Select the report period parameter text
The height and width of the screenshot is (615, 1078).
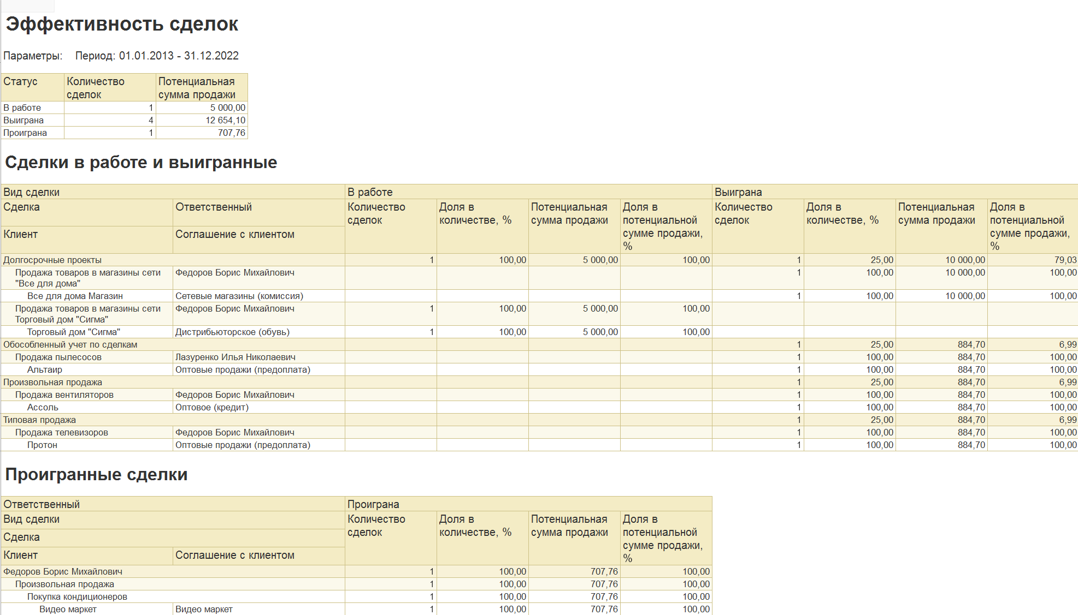(x=157, y=56)
